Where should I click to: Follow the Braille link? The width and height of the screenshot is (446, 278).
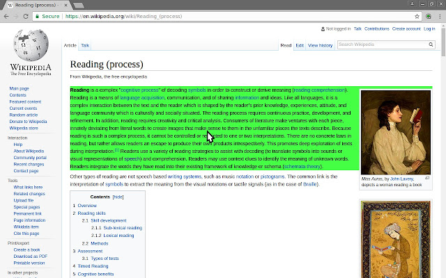[309, 184]
